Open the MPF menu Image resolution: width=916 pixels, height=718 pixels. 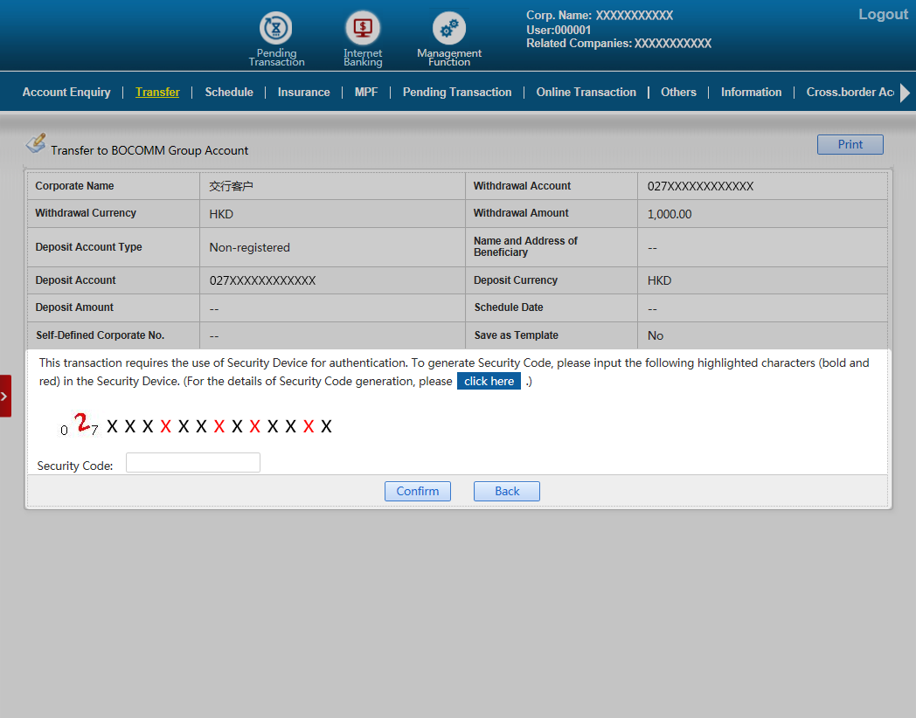(366, 93)
